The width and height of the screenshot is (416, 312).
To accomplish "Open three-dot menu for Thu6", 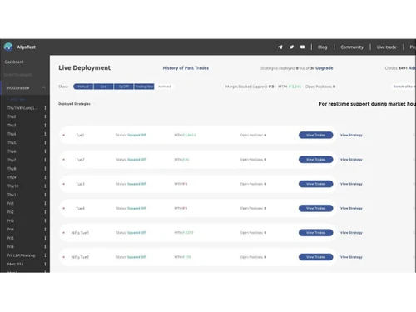I will (x=45, y=151).
